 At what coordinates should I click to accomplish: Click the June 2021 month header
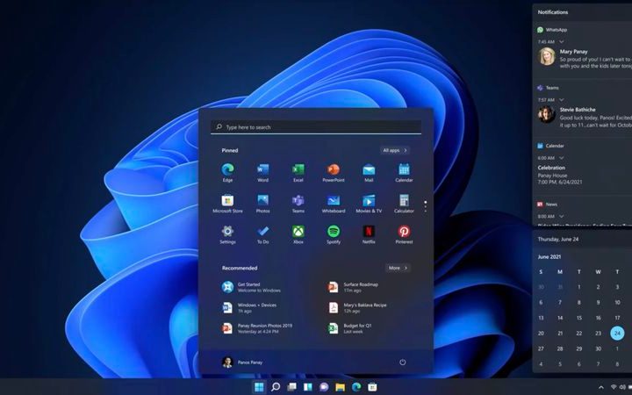549,256
